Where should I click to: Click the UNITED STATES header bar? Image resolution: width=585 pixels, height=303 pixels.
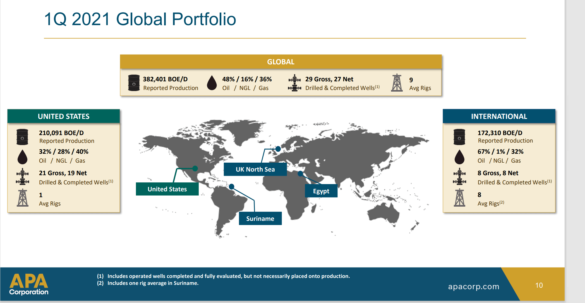64,116
